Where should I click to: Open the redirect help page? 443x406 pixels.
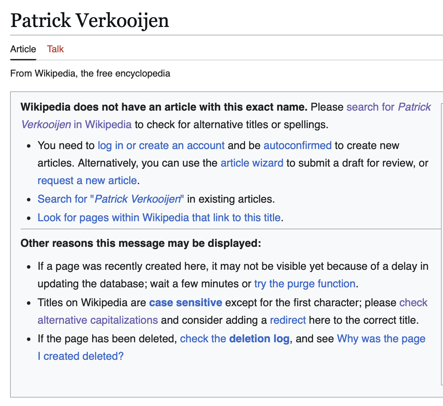[x=288, y=320]
